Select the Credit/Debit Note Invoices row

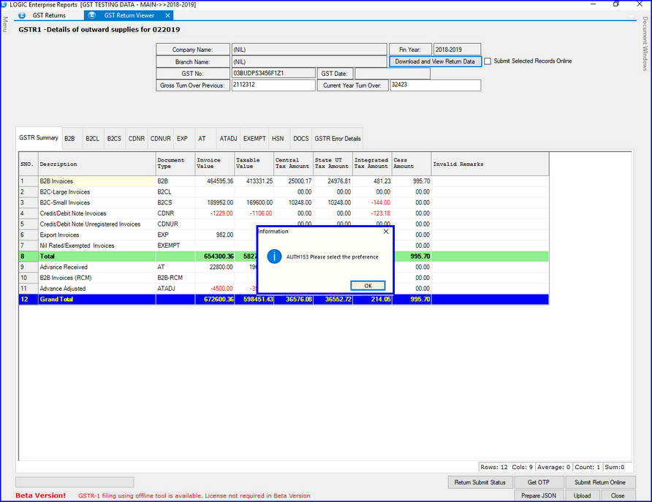pos(284,213)
